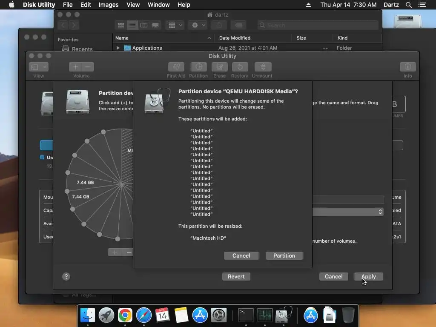Image resolution: width=436 pixels, height=327 pixels.
Task: Open Activity Monitor from the Dock
Action: 265,315
